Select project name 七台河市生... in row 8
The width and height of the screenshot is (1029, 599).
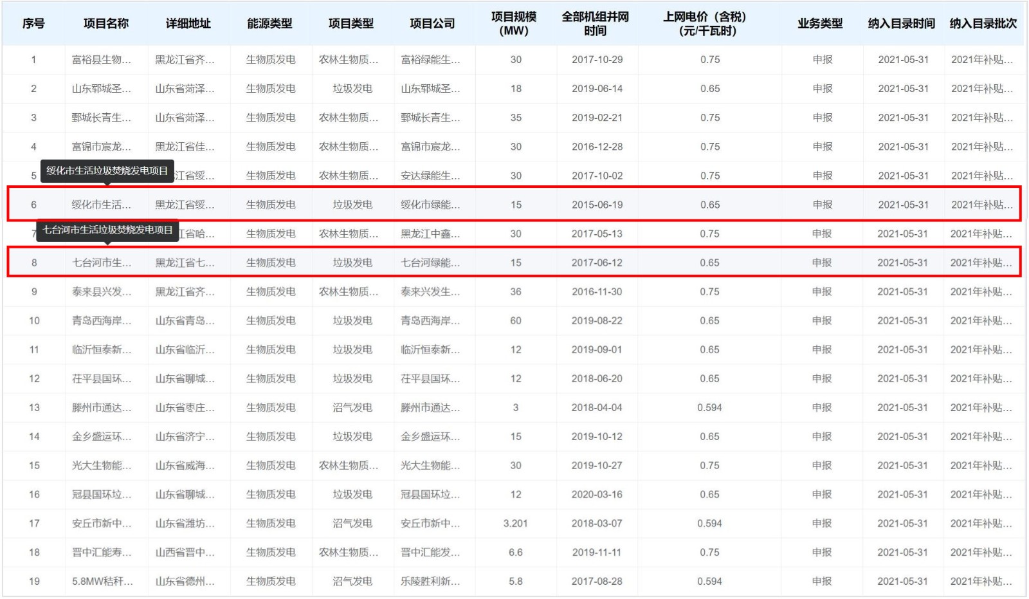[102, 263]
